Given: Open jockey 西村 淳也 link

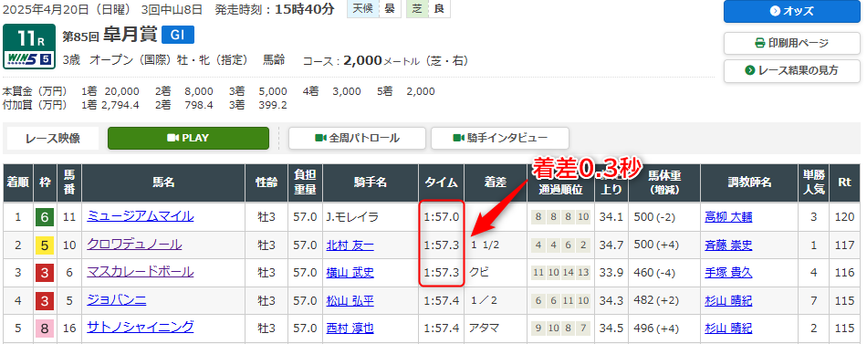Looking at the screenshot, I should [350, 328].
